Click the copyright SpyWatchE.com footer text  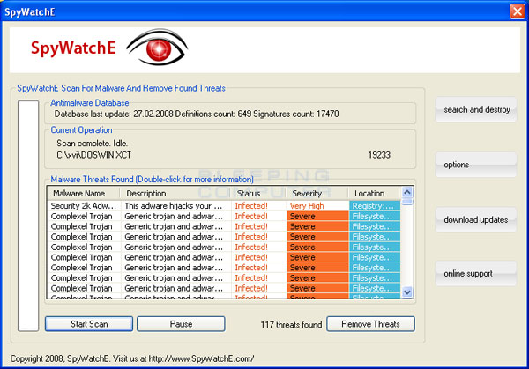click(x=132, y=358)
